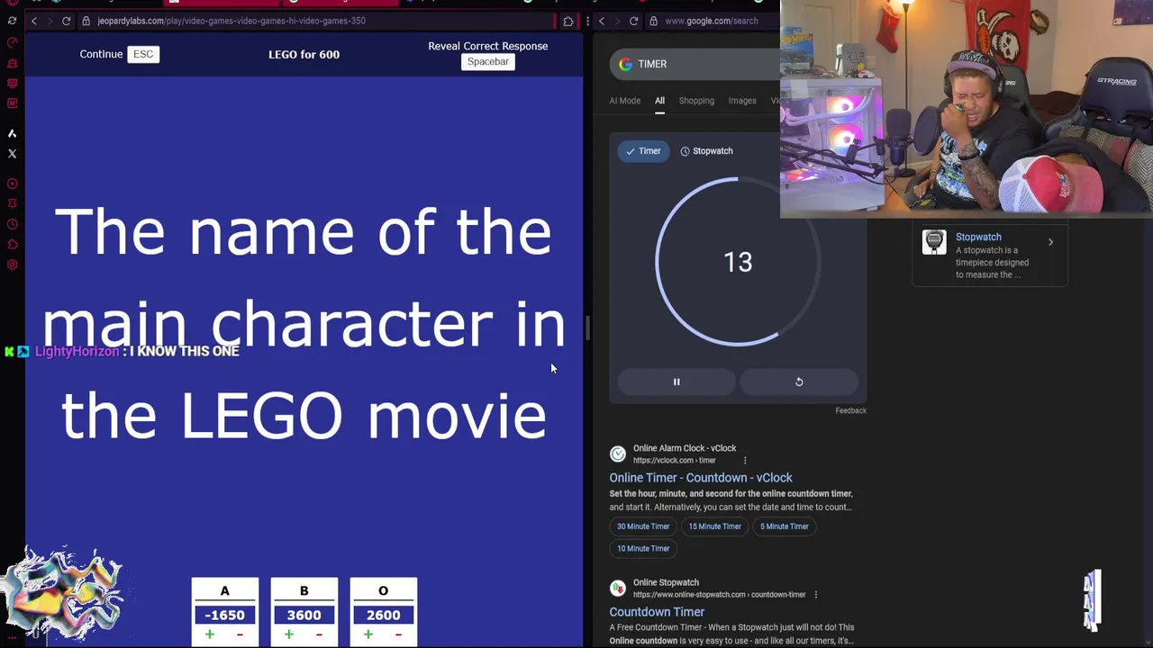Click the lock icon beside jeopardylabs.com URL

(86, 21)
